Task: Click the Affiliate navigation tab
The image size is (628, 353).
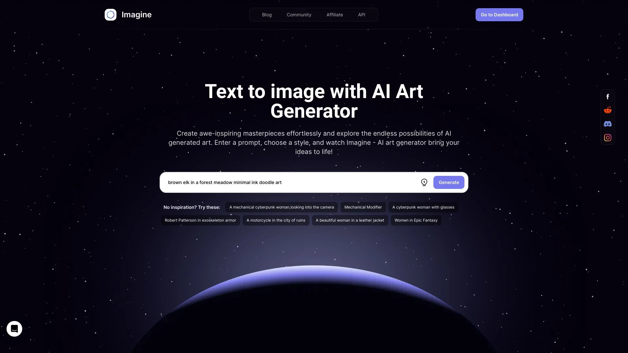Action: [x=334, y=15]
